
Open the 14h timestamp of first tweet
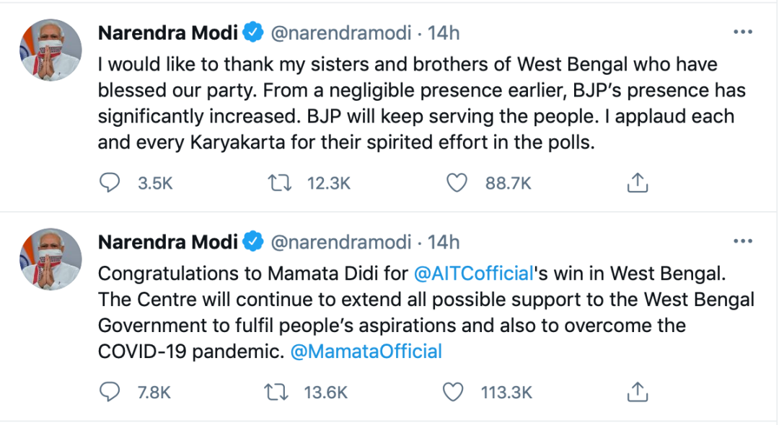(x=444, y=33)
